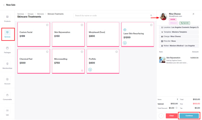The height and width of the screenshot is (120, 202).
Task: Click the Influencer tag
Action: (x=173, y=23)
